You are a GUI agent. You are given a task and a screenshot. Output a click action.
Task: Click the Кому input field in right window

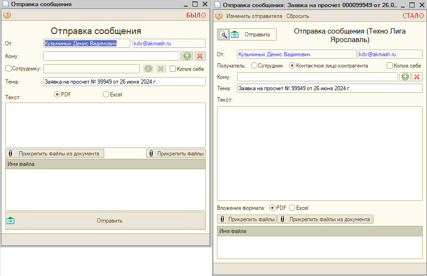point(318,77)
